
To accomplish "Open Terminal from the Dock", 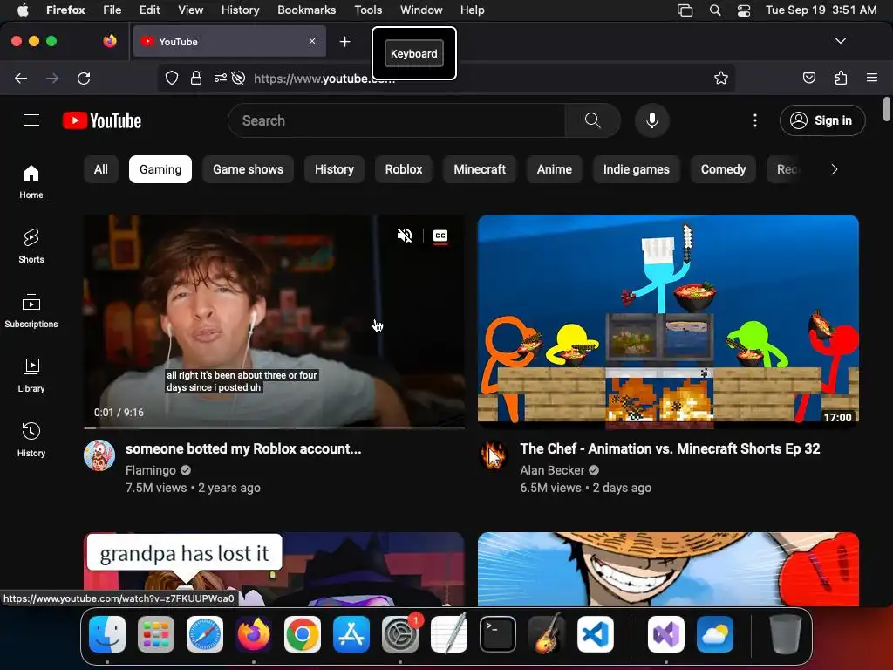I will [x=498, y=634].
